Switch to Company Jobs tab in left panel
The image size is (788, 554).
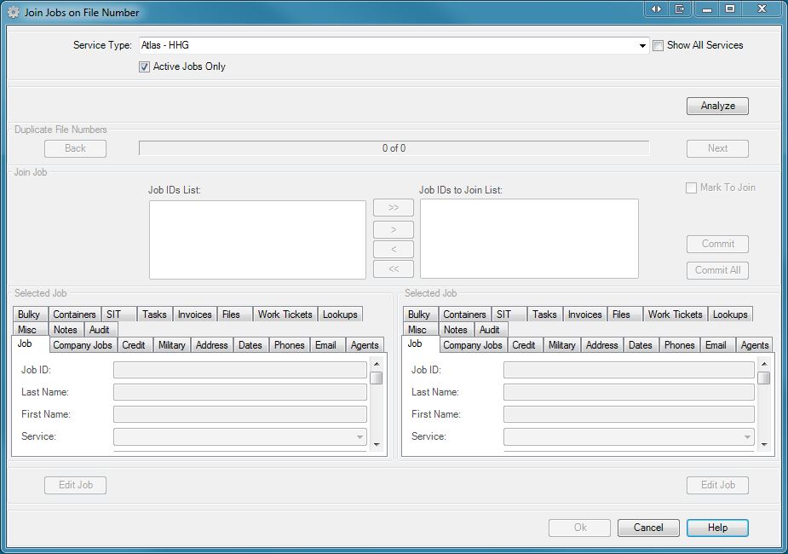(x=83, y=345)
